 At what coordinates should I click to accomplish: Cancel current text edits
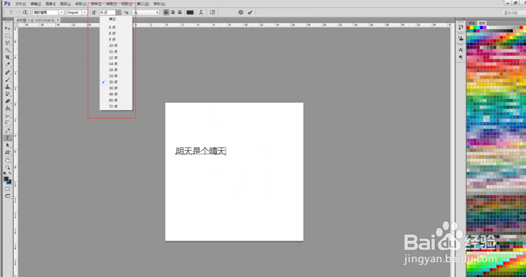click(240, 13)
